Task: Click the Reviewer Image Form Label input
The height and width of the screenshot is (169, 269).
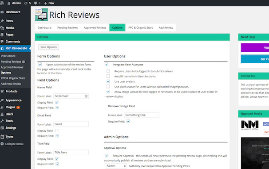Action: [x=142, y=115]
